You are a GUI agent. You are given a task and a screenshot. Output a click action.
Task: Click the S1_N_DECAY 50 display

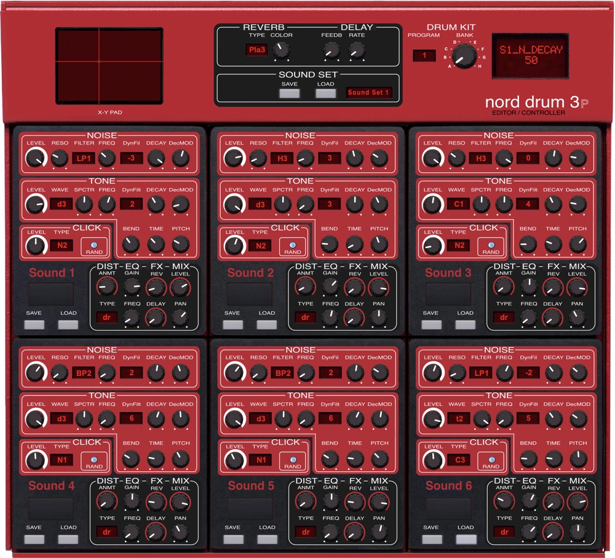click(x=530, y=55)
